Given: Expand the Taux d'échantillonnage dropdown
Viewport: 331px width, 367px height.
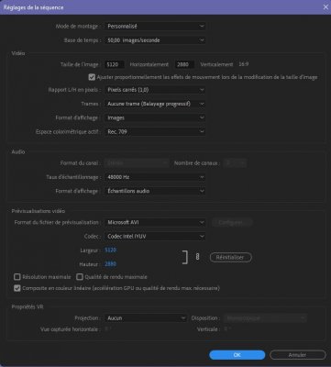Looking at the screenshot, I should (155, 177).
